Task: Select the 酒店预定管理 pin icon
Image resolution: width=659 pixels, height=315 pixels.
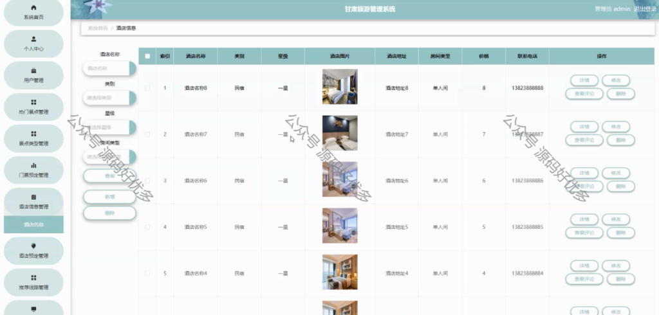Action: coord(33,246)
